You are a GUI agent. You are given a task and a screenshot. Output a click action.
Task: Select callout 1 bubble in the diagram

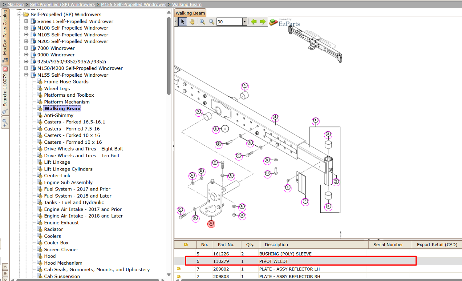pos(315,121)
